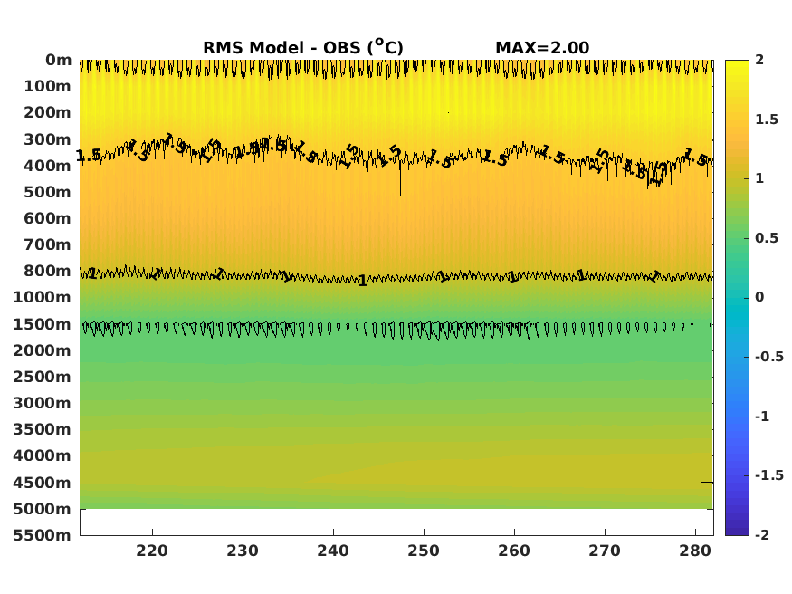Click the colorbar tick label '1' (positive)
The image size is (792, 594).
pyautogui.click(x=759, y=178)
